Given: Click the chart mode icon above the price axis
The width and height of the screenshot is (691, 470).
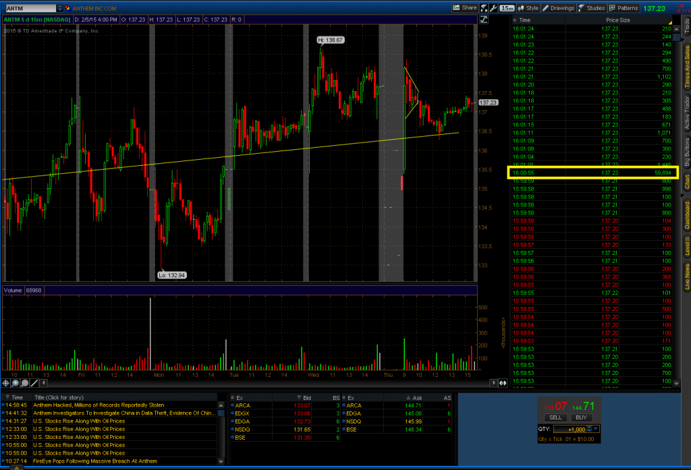Looking at the screenshot, I should pyautogui.click(x=484, y=20).
